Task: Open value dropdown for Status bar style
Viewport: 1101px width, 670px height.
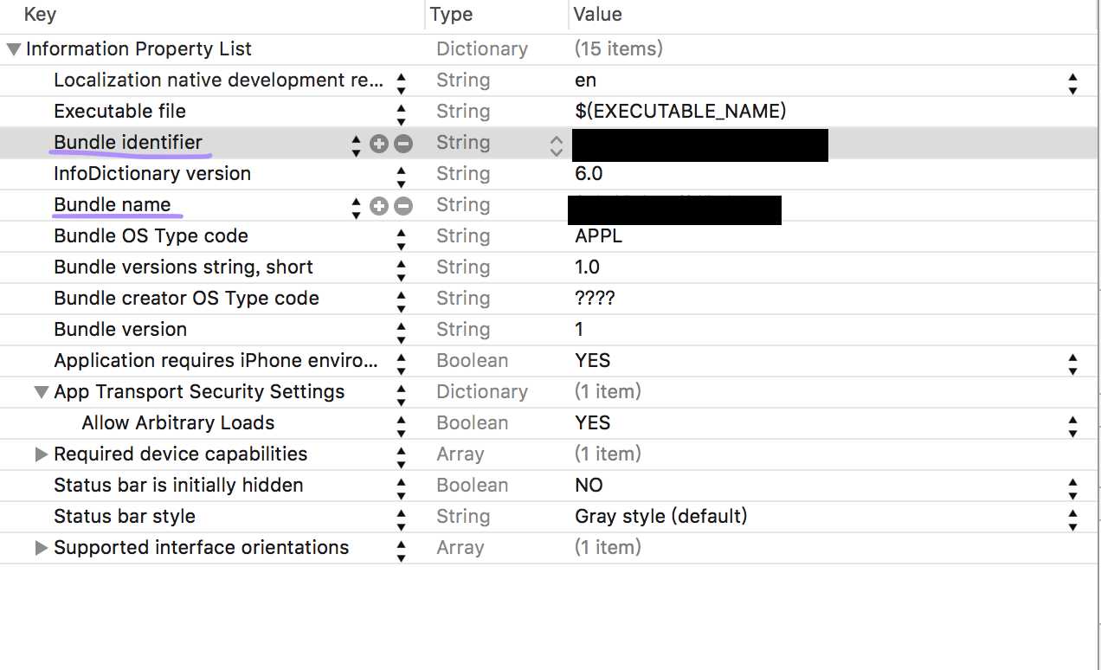Action: (x=1072, y=518)
